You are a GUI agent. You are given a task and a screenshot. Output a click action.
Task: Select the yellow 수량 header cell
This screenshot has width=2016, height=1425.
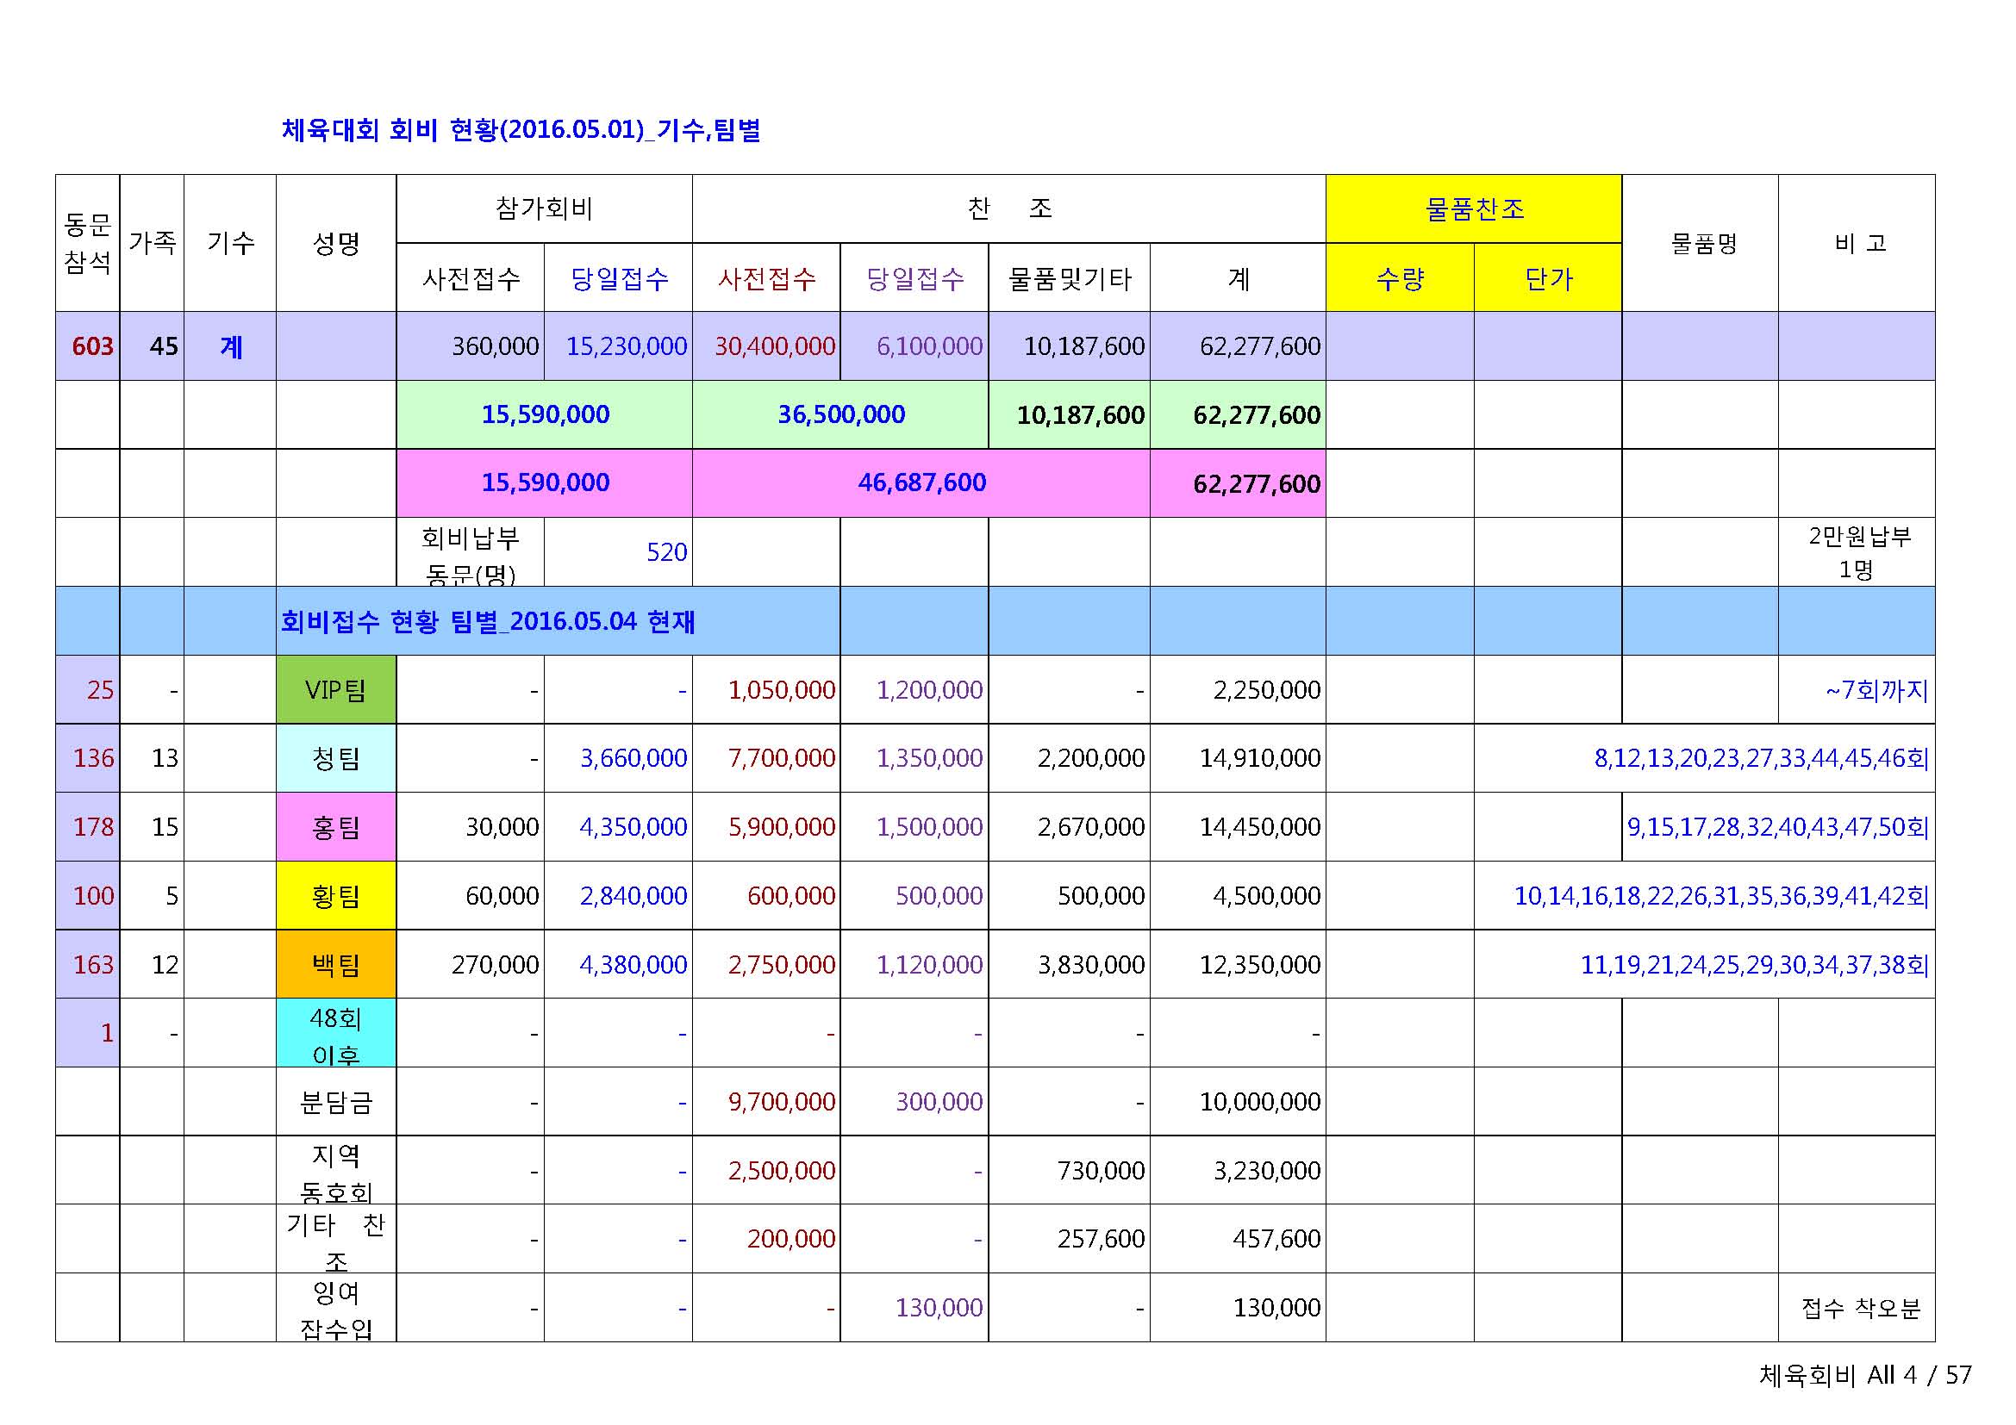pos(1401,277)
